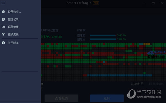
Task: Click the hamburger menu icon
Action: click(3, 3)
